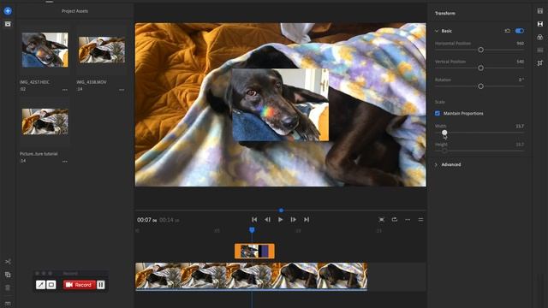This screenshot has height=308, width=548.
Task: Click the Rotation slider handle
Action: click(480, 86)
